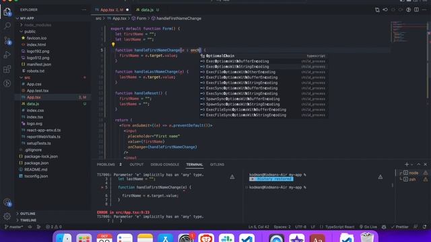The width and height of the screenshot is (431, 242).
Task: Select ExecOptionsWithBufferEncoding suggestion
Action: coord(263,61)
